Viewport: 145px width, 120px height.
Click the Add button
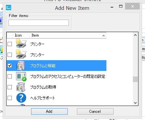coord(49,111)
